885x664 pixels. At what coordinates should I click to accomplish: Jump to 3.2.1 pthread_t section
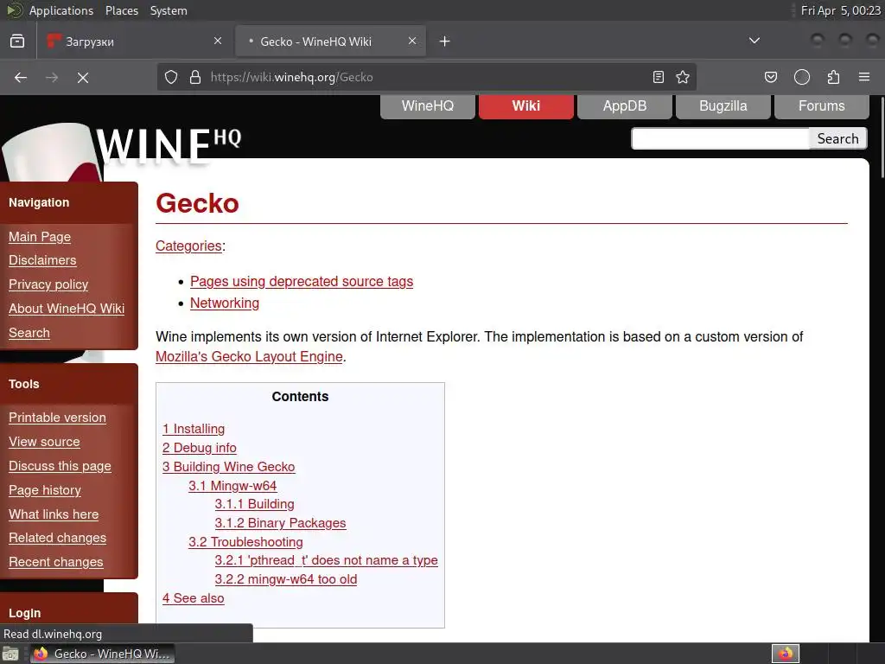coord(326,560)
